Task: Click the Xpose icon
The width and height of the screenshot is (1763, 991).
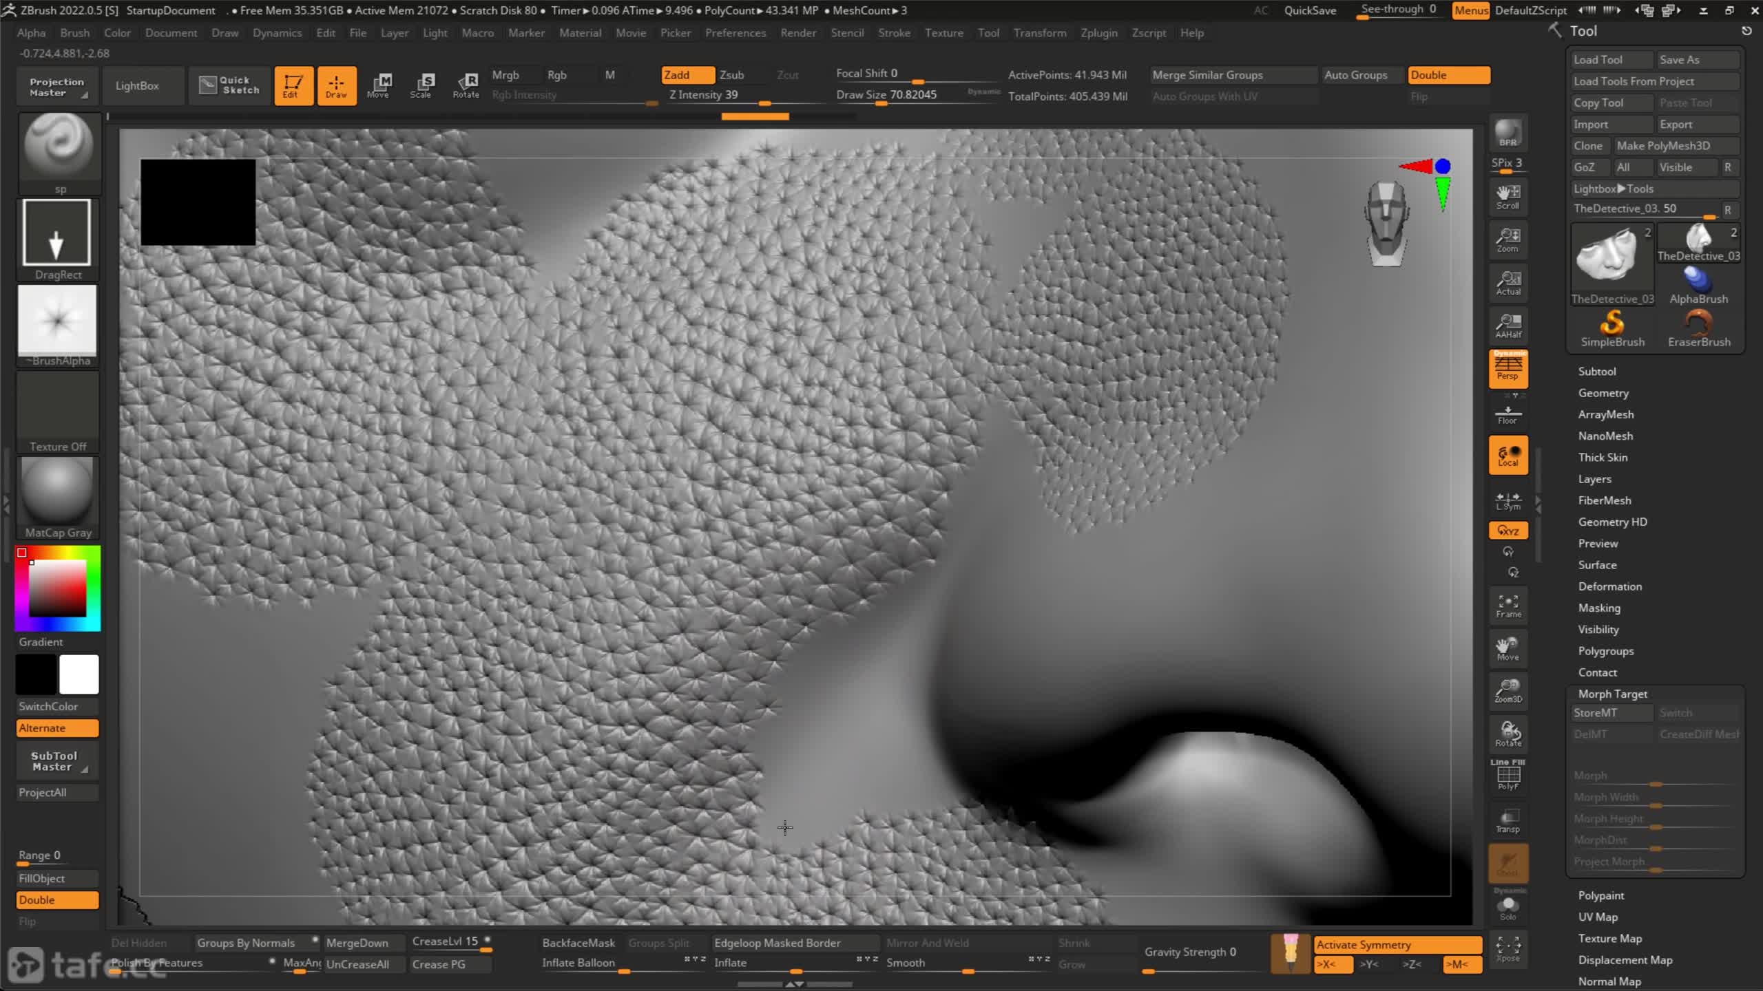Action: tap(1508, 950)
